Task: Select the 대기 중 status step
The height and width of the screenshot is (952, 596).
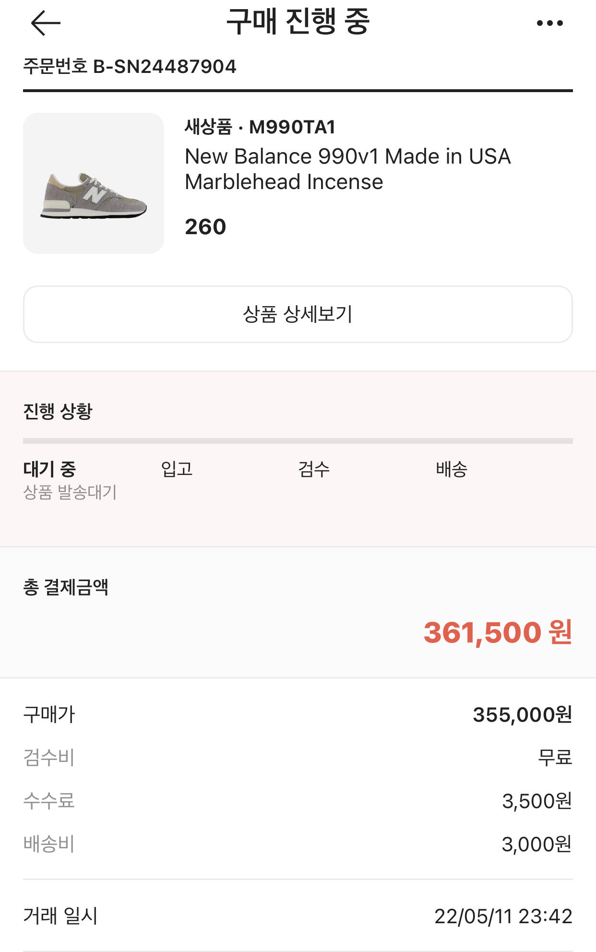Action: coord(50,469)
